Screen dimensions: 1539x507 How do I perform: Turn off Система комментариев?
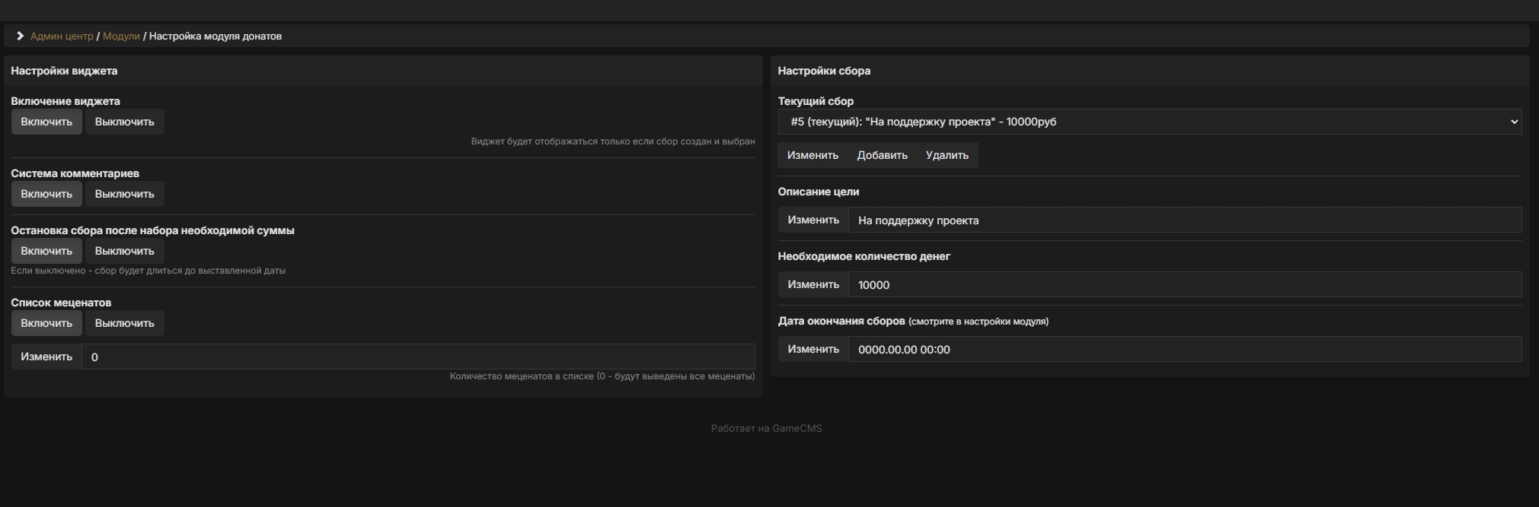click(x=124, y=194)
